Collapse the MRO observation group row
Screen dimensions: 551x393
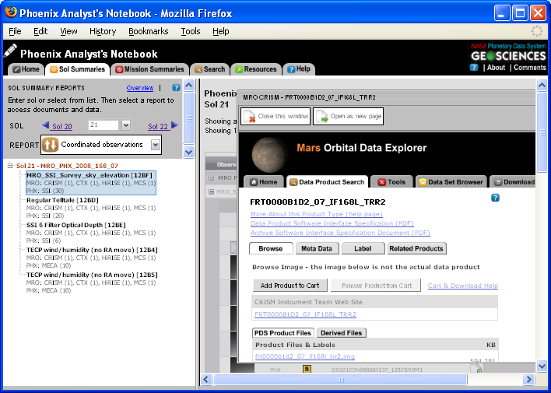click(210, 178)
